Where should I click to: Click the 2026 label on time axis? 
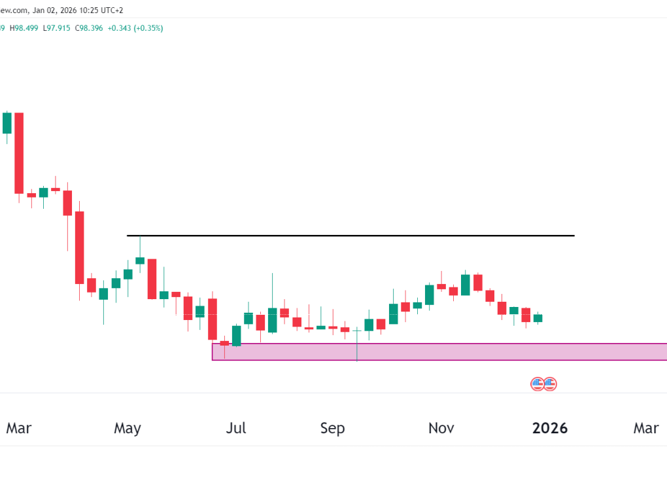coord(550,428)
